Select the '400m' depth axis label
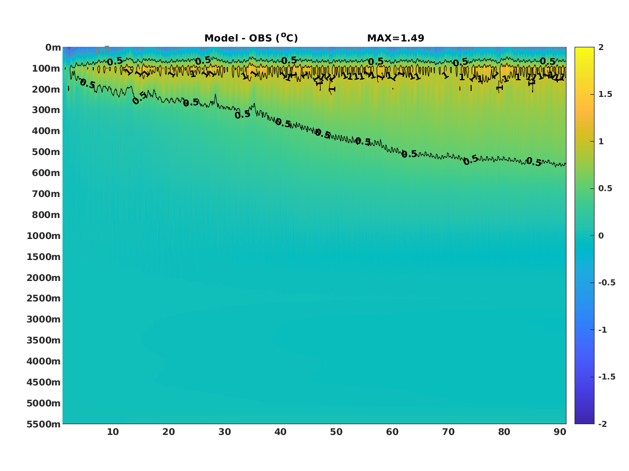 46,131
